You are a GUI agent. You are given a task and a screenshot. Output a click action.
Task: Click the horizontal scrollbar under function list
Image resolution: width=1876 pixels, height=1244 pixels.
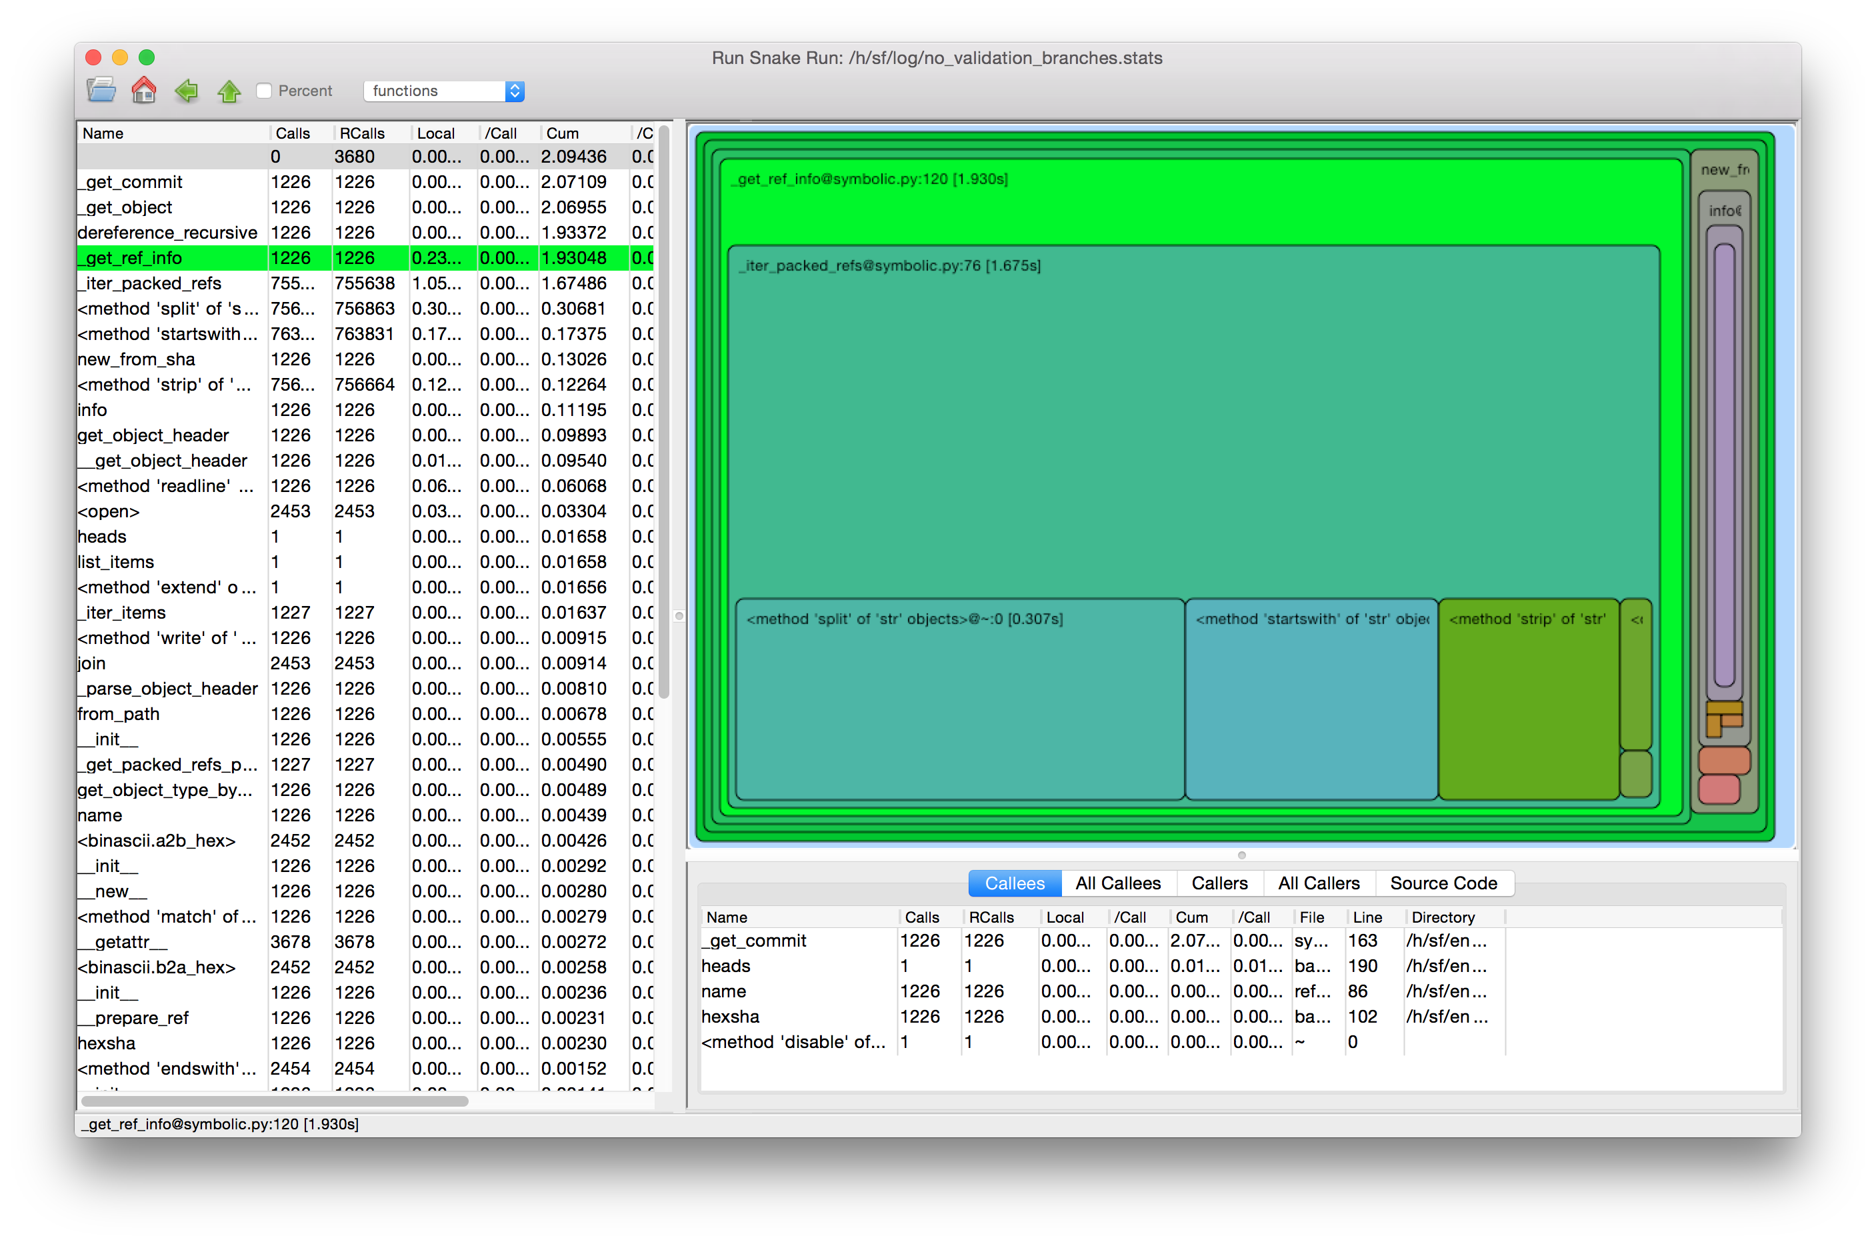pos(275,1101)
